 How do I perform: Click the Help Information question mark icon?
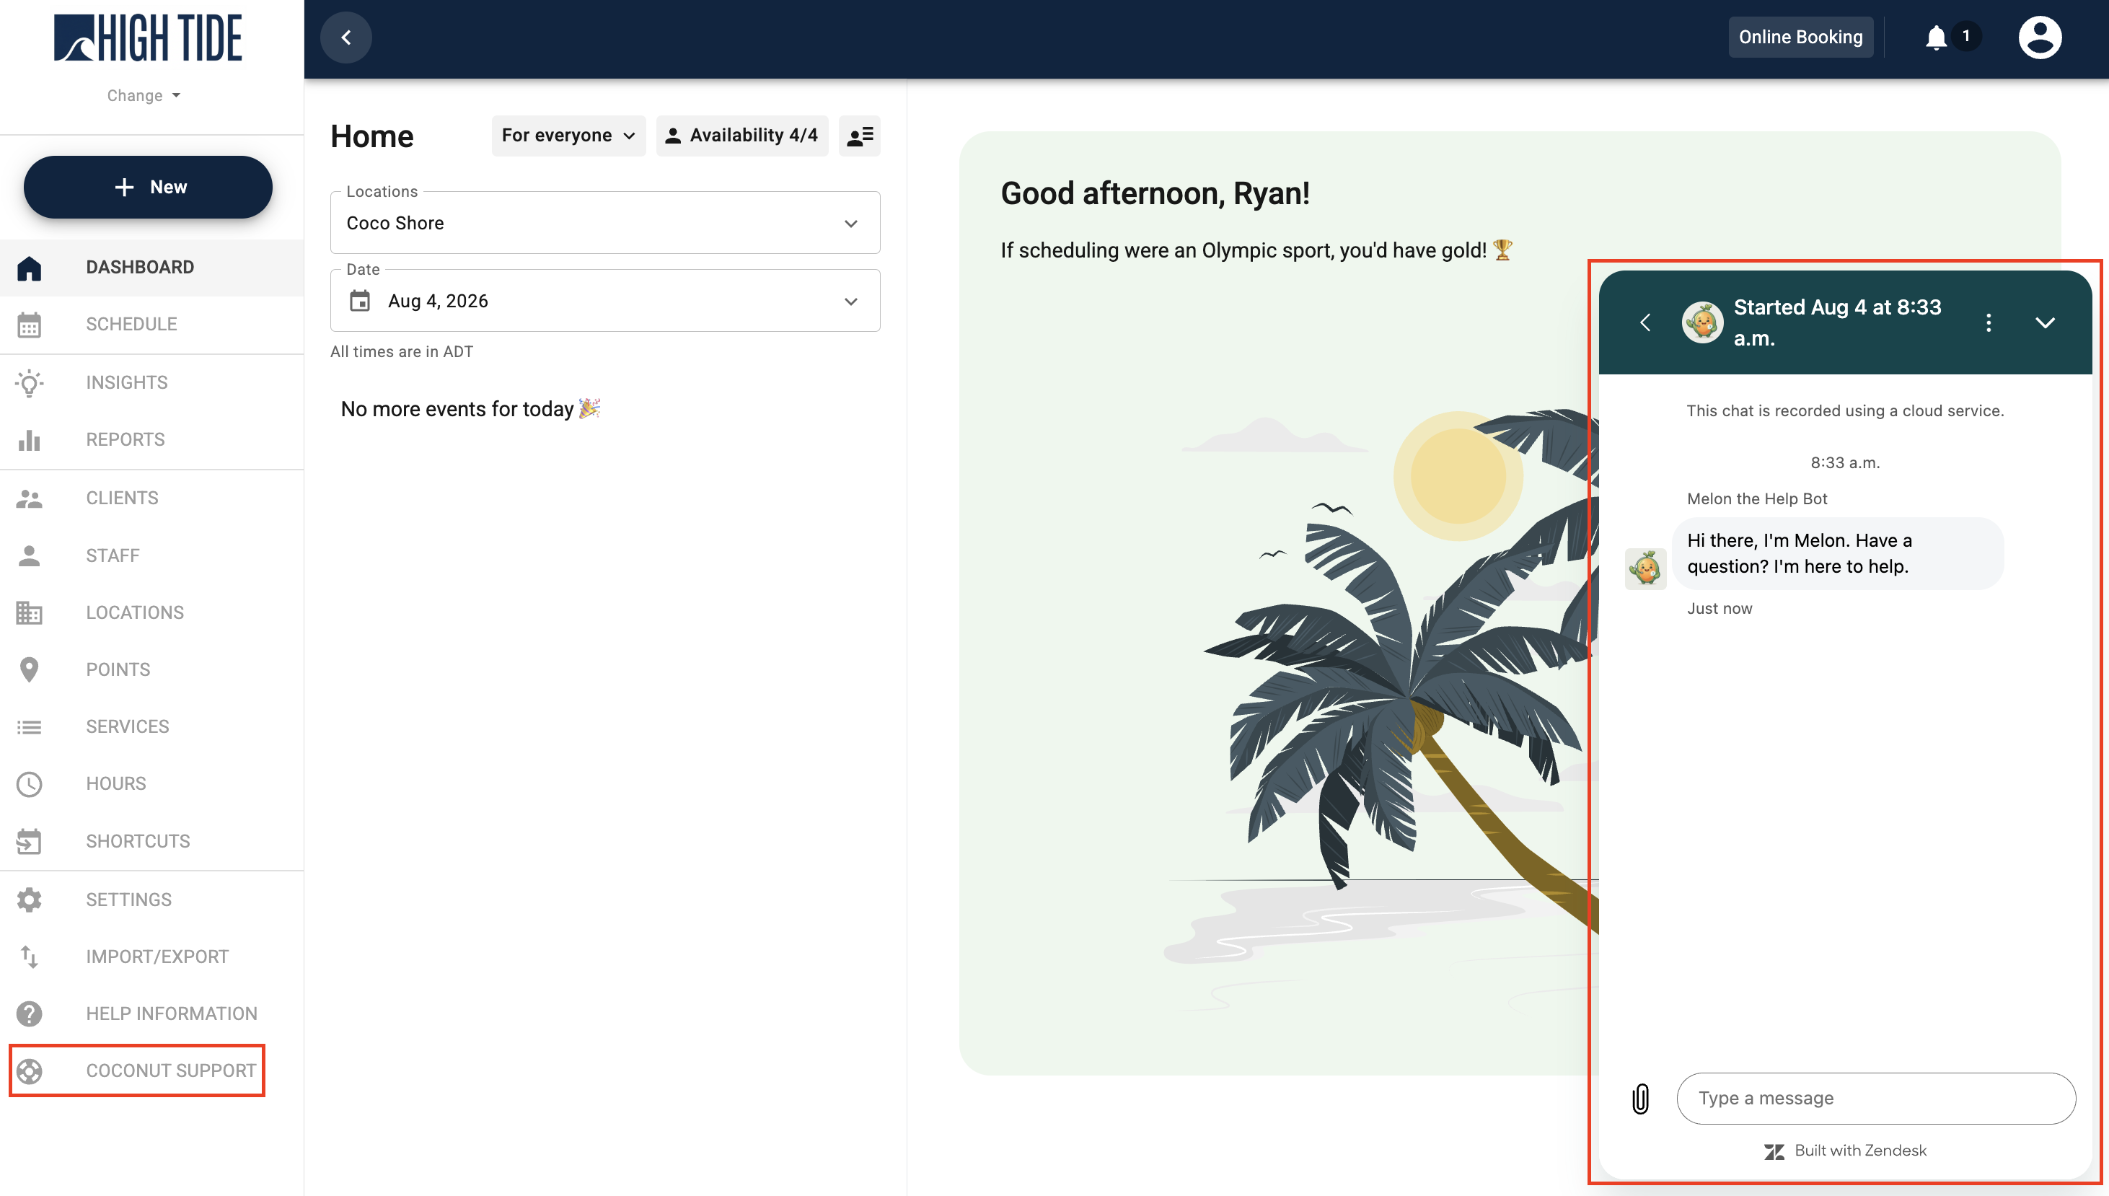click(x=30, y=1013)
